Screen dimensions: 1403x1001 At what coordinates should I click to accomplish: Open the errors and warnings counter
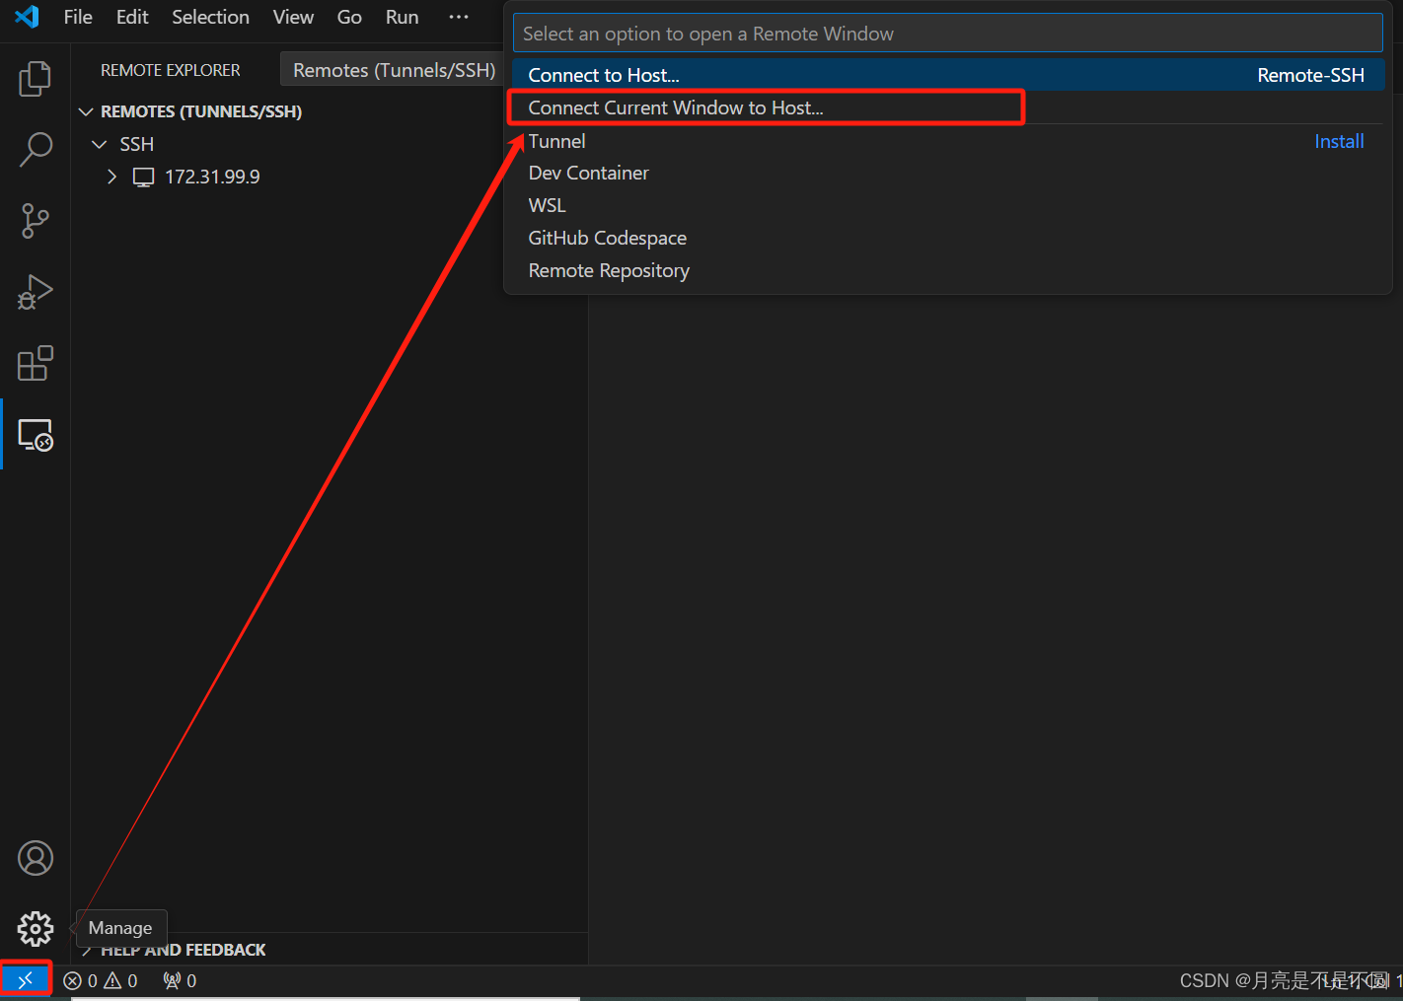click(x=99, y=980)
